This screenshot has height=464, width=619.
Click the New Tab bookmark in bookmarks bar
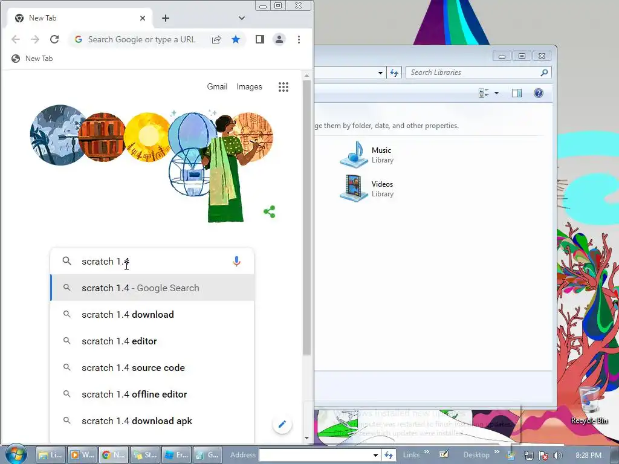pos(33,59)
